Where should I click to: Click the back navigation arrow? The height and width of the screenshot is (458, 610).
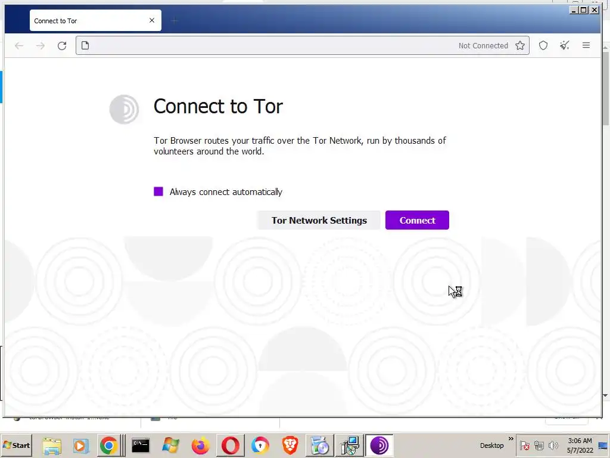point(19,45)
